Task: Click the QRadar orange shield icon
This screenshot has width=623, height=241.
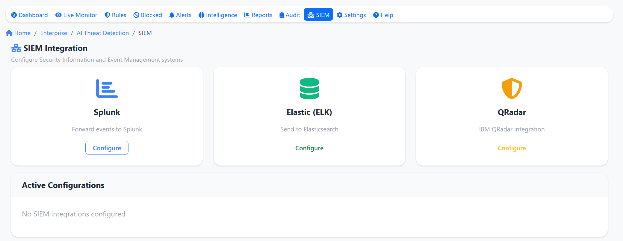Action: [512, 89]
